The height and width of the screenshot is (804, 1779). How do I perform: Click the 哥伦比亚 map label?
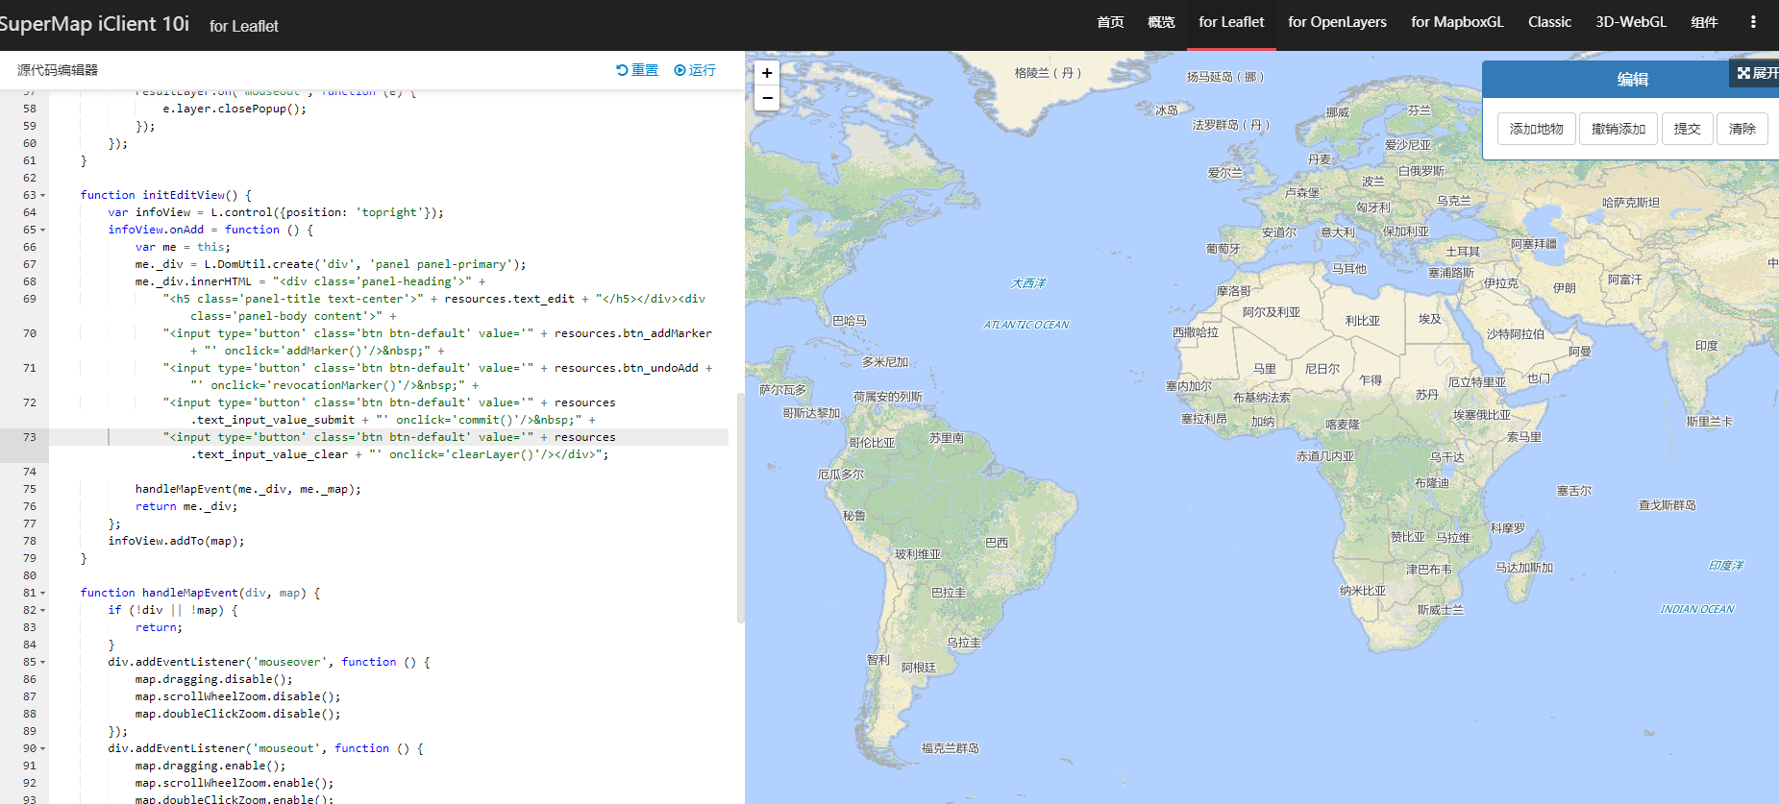click(x=872, y=443)
